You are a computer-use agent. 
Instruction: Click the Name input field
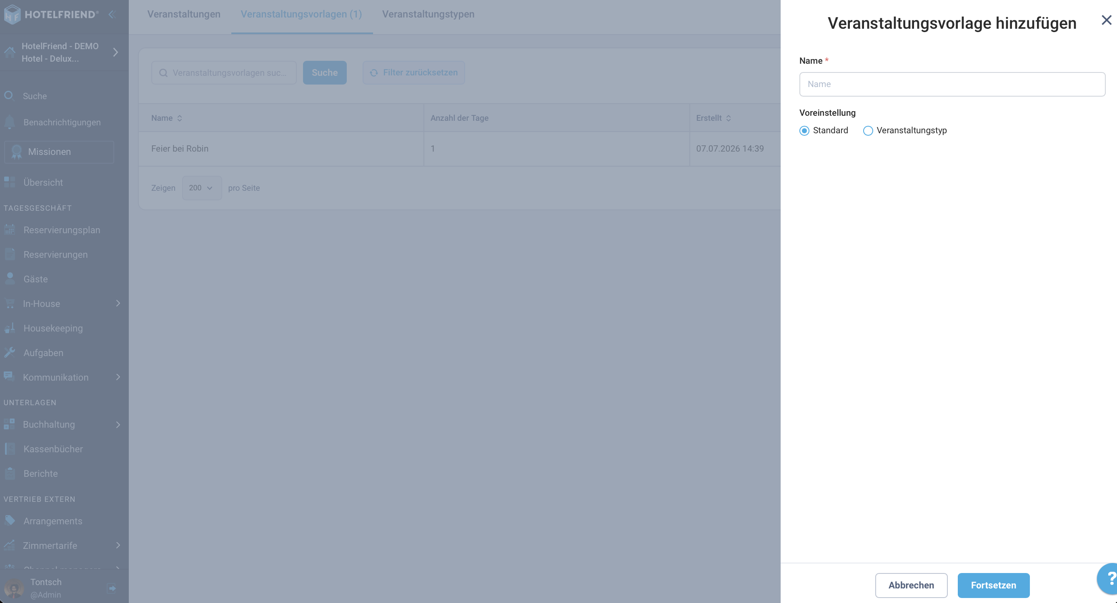[x=952, y=84]
